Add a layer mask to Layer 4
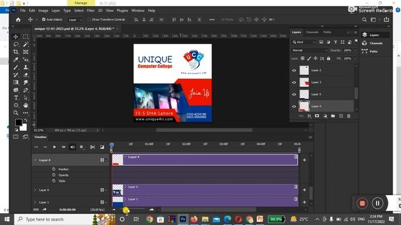The width and height of the screenshot is (401, 225). 317,116
